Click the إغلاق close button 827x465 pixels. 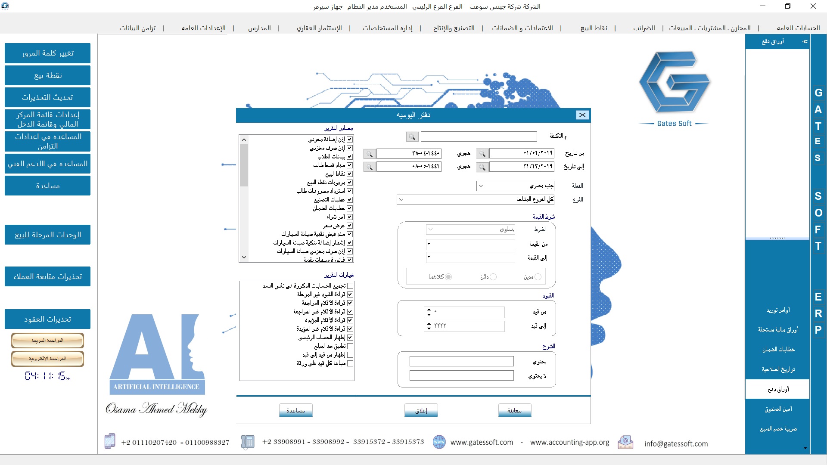coord(421,411)
